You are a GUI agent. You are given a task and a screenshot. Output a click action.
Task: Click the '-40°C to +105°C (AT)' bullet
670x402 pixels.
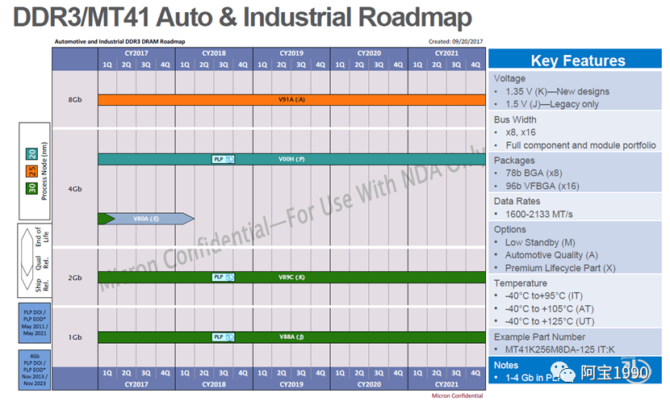click(549, 309)
